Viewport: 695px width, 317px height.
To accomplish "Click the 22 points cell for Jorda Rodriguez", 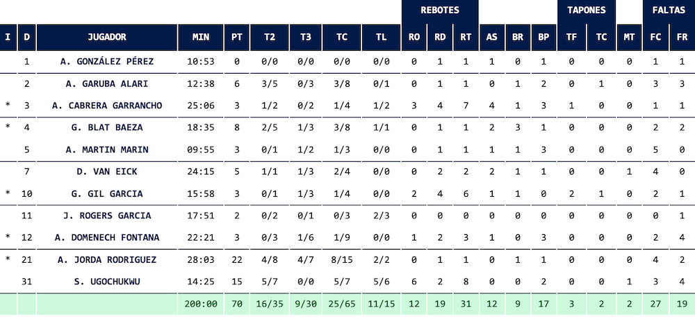I will (x=237, y=259).
